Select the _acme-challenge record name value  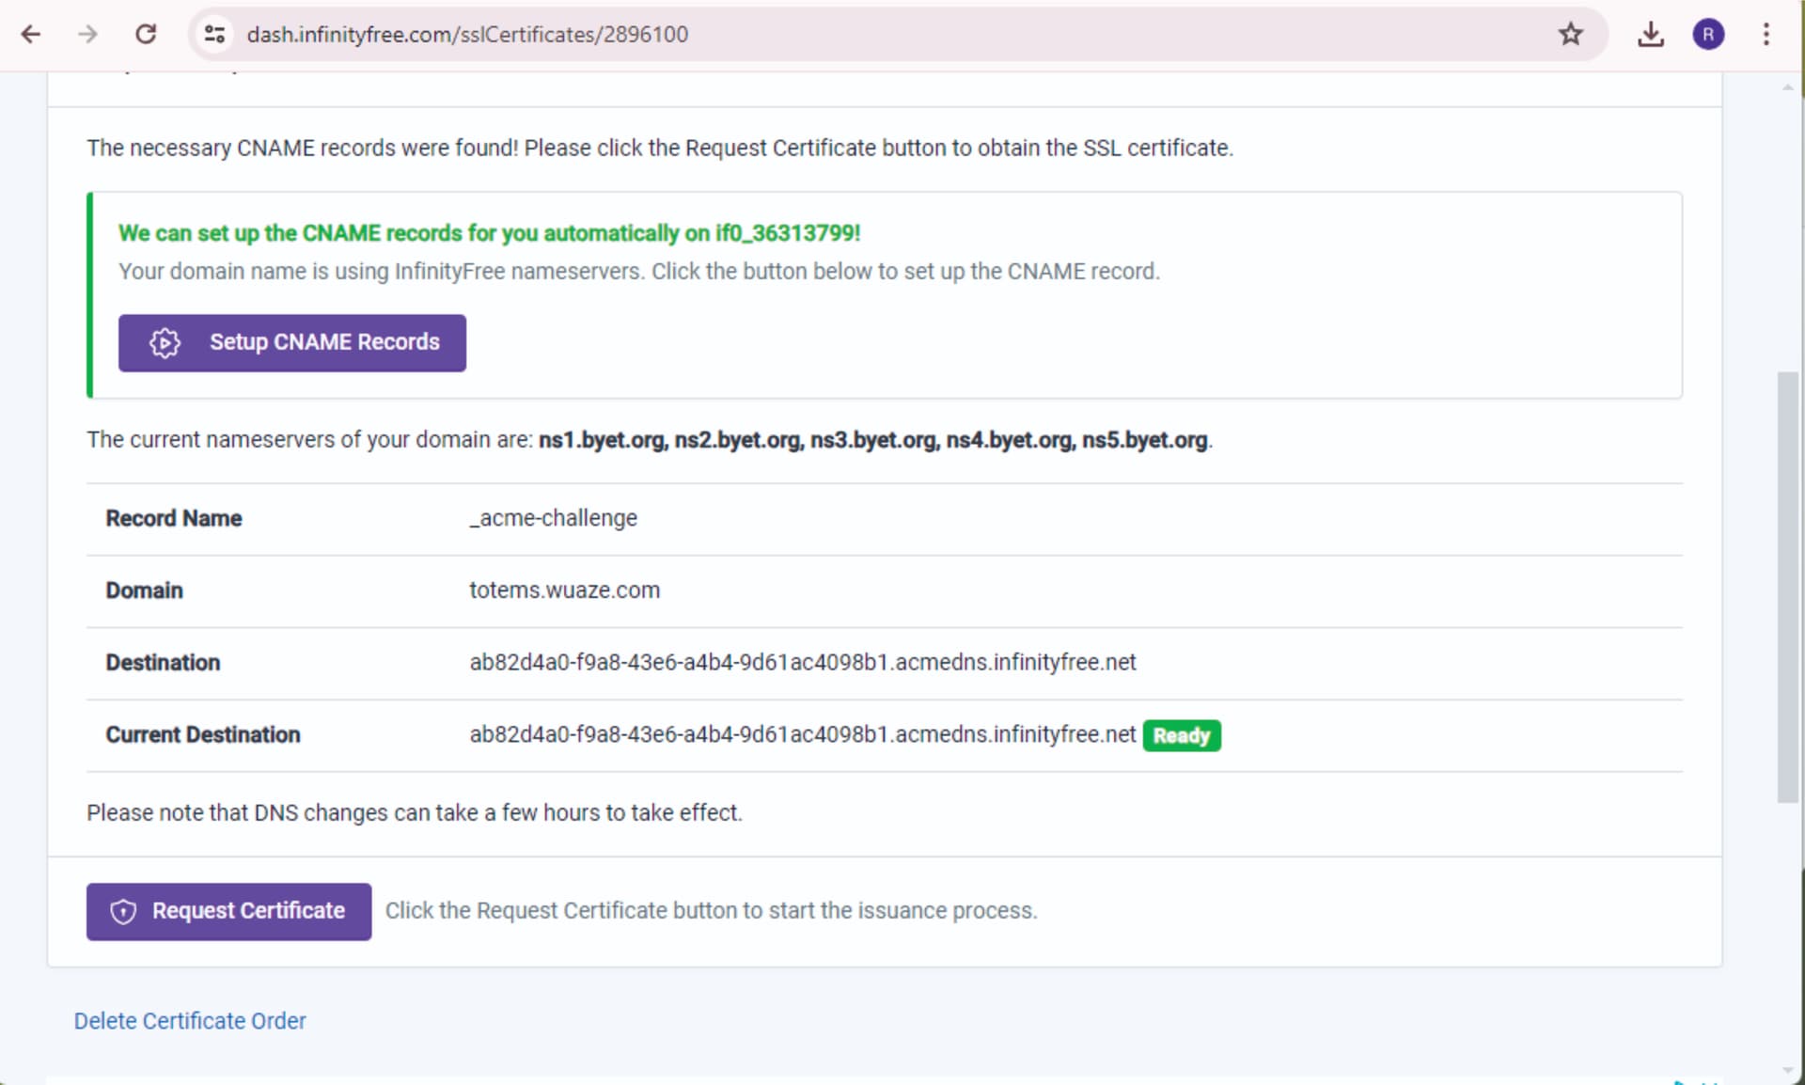(x=554, y=518)
